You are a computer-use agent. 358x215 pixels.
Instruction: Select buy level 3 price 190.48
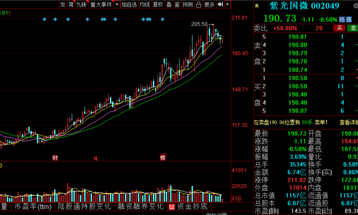[298, 94]
